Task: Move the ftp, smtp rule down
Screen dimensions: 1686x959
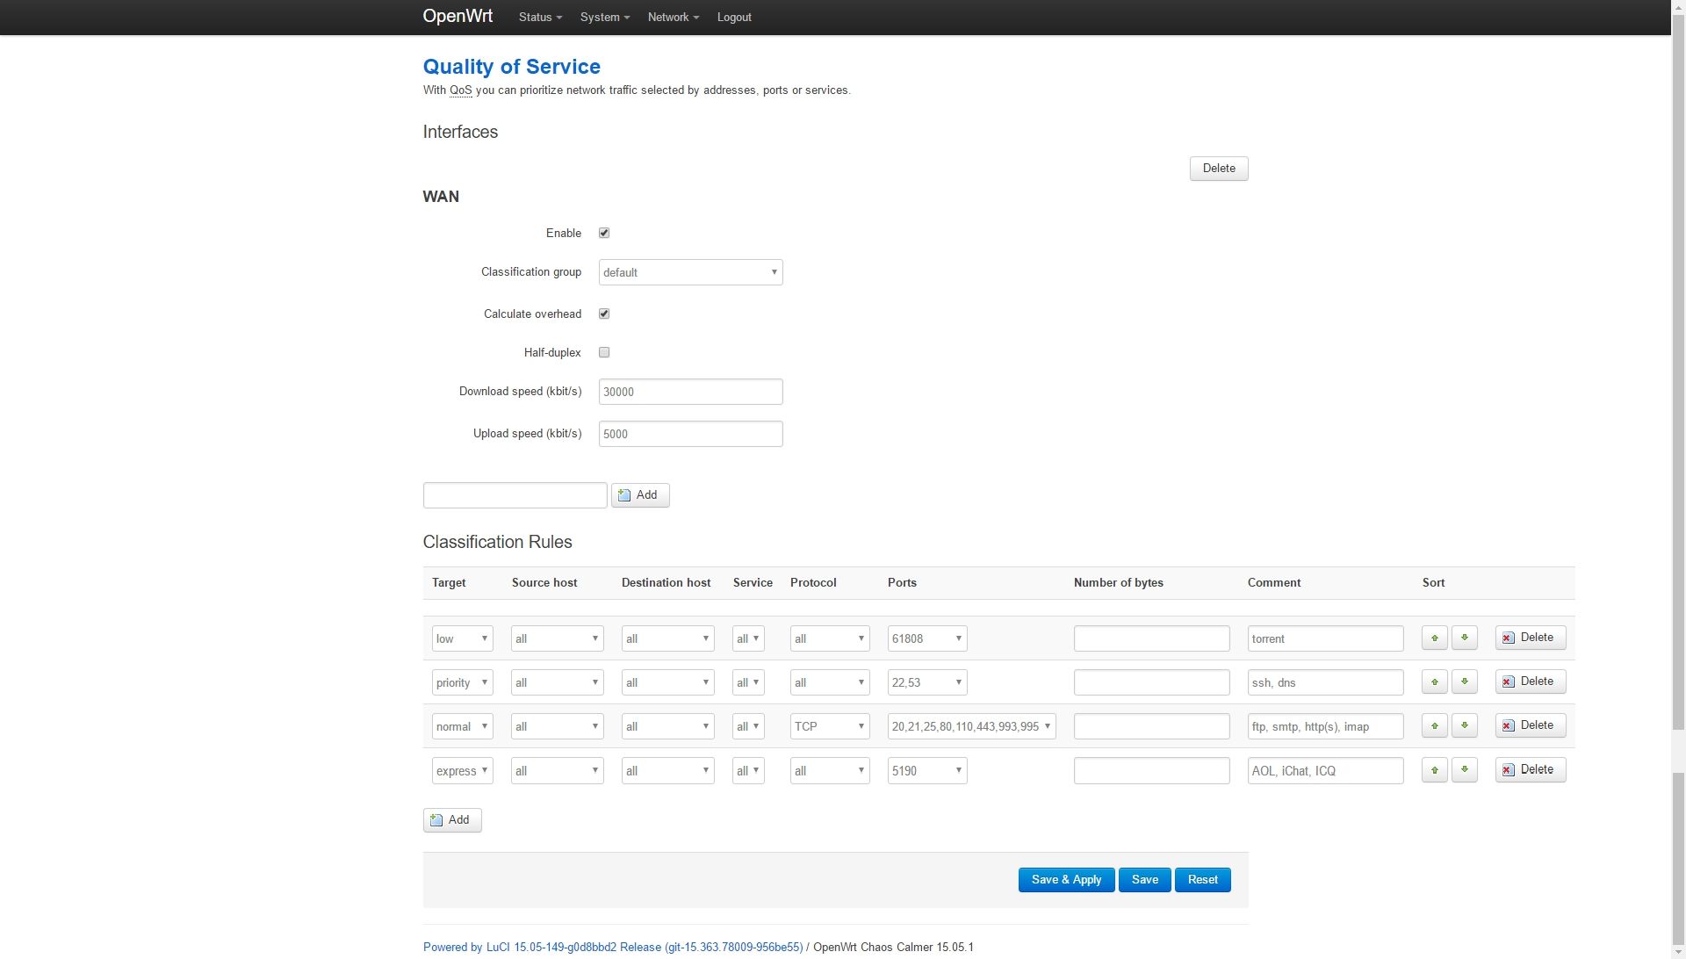Action: click(x=1464, y=725)
